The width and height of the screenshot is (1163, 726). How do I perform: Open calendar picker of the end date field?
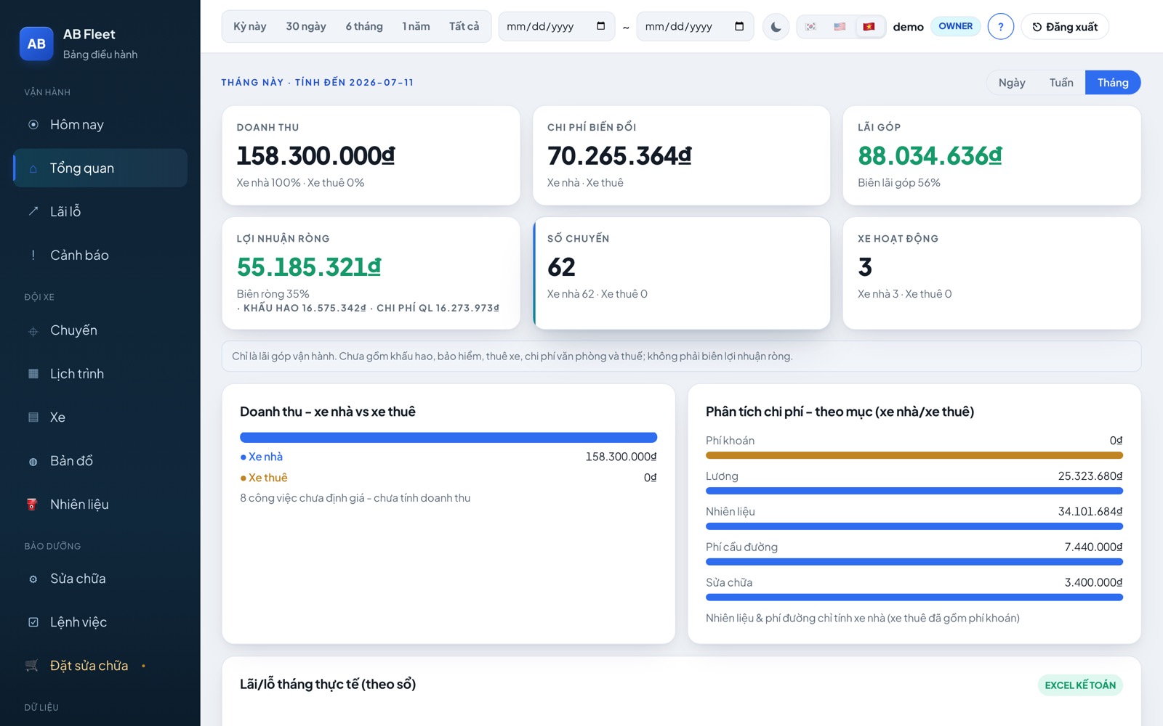[x=739, y=26]
